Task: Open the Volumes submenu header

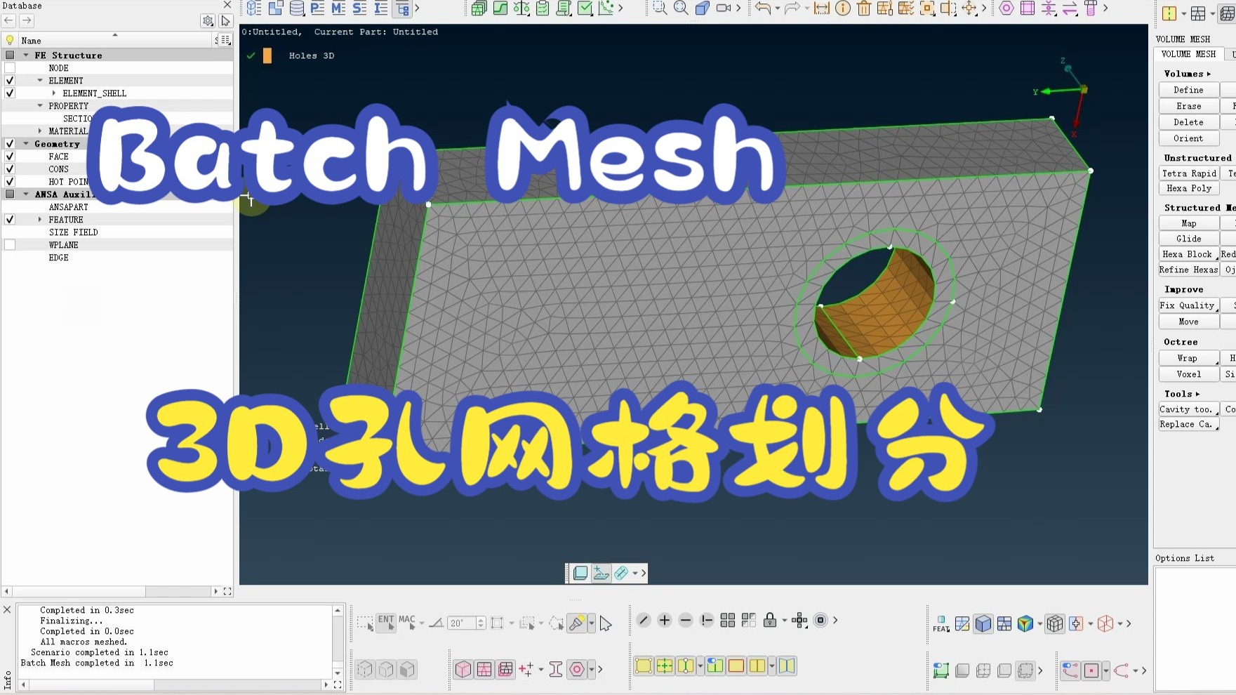Action: click(1188, 74)
